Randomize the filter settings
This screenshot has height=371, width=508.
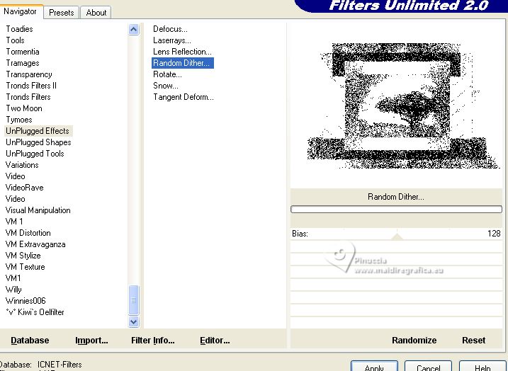click(414, 341)
